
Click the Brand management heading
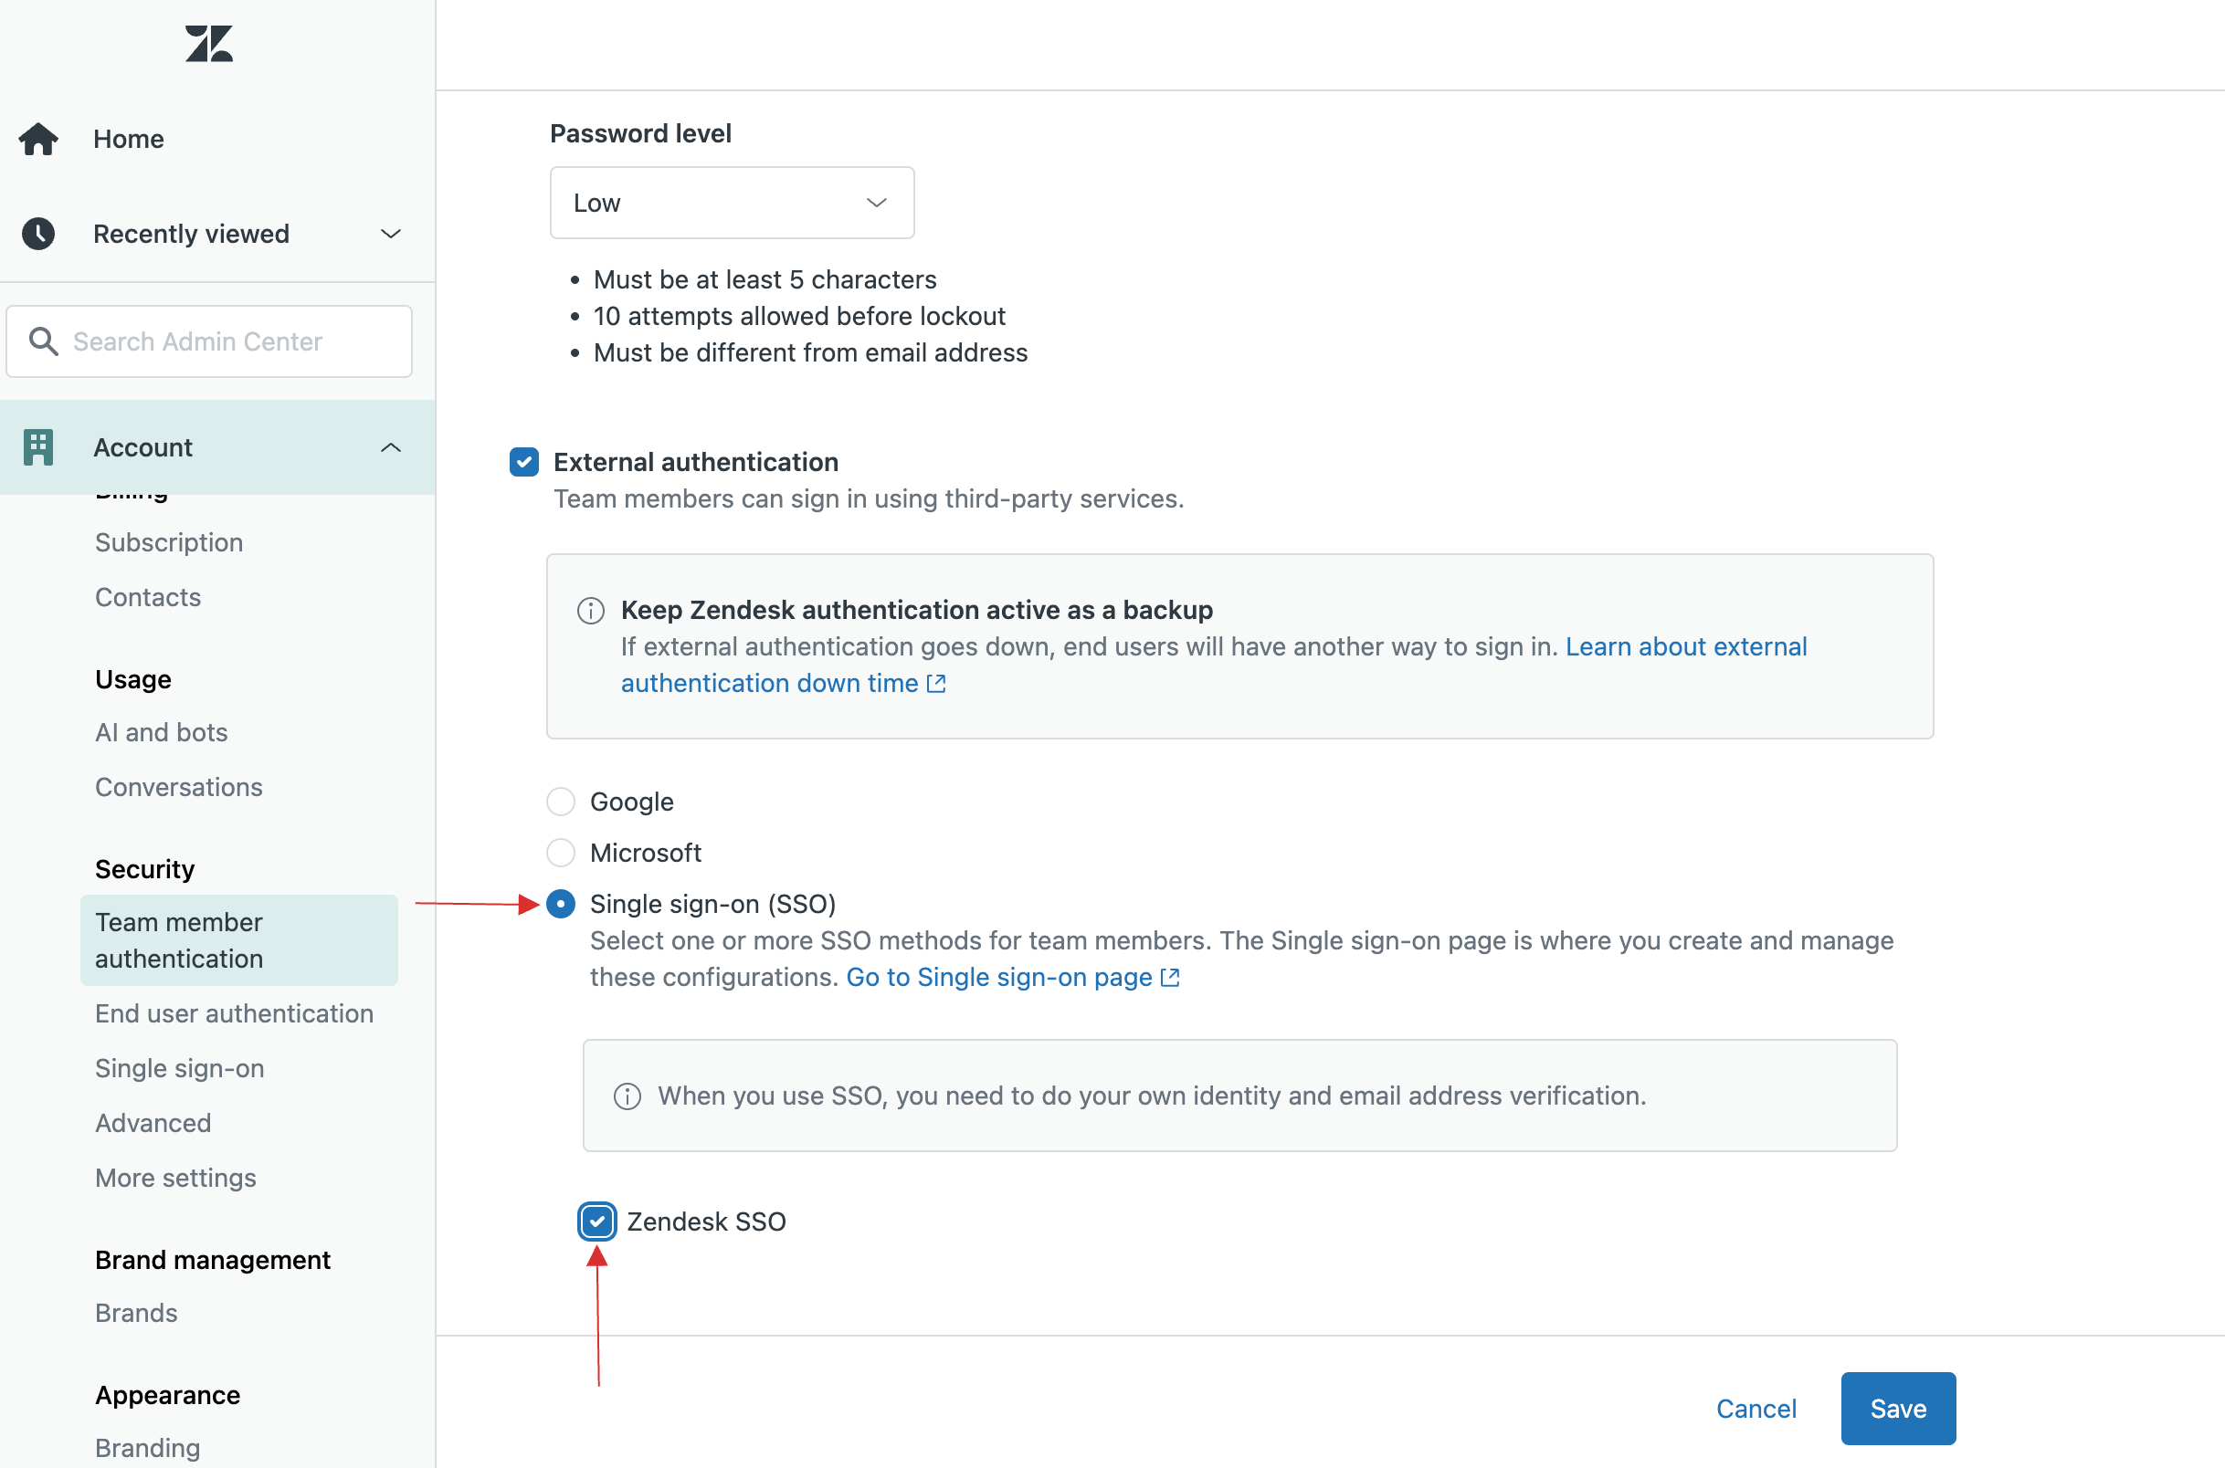click(213, 1260)
